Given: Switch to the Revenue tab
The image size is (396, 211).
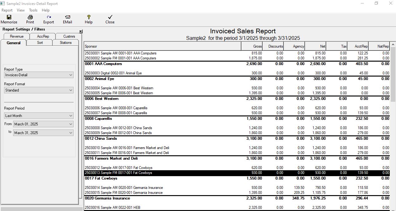Looking at the screenshot, I should tap(17, 36).
